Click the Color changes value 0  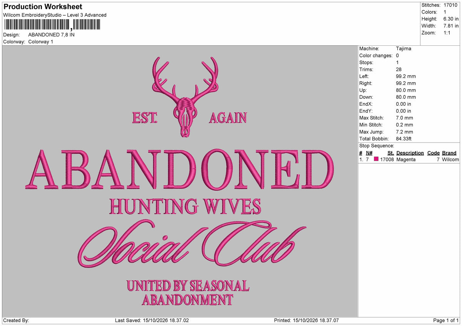pos(397,55)
